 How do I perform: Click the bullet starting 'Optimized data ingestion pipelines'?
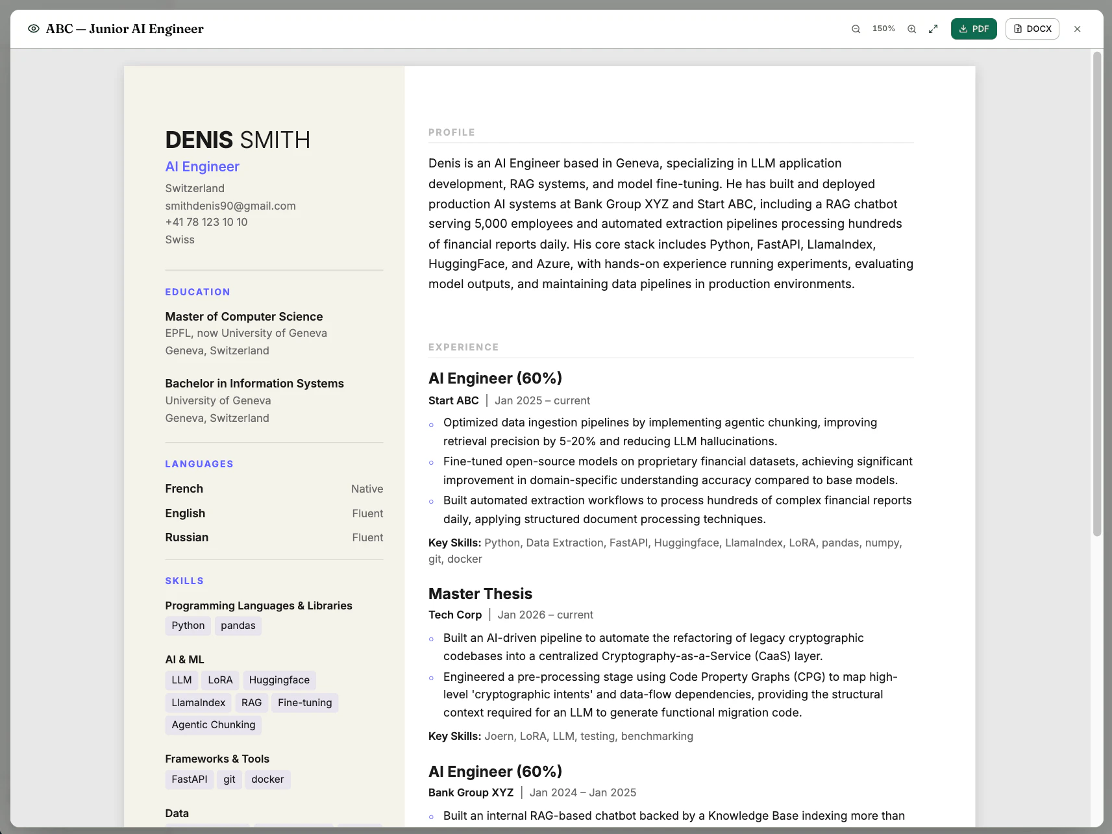pos(660,432)
